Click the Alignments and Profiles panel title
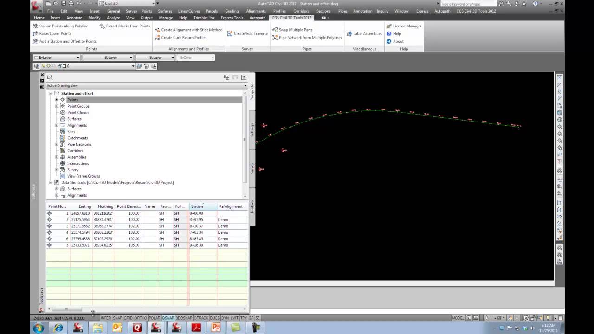Image resolution: width=594 pixels, height=334 pixels. 188,49
